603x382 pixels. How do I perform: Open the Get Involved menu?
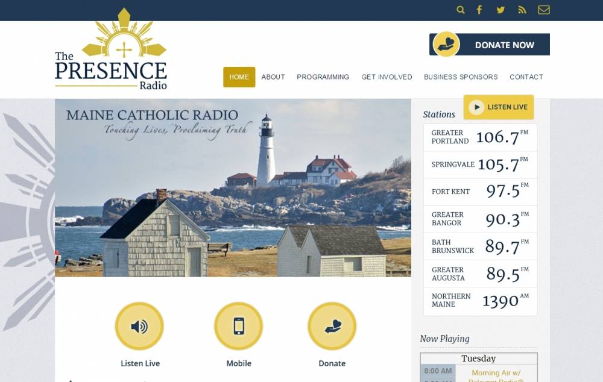click(x=387, y=77)
